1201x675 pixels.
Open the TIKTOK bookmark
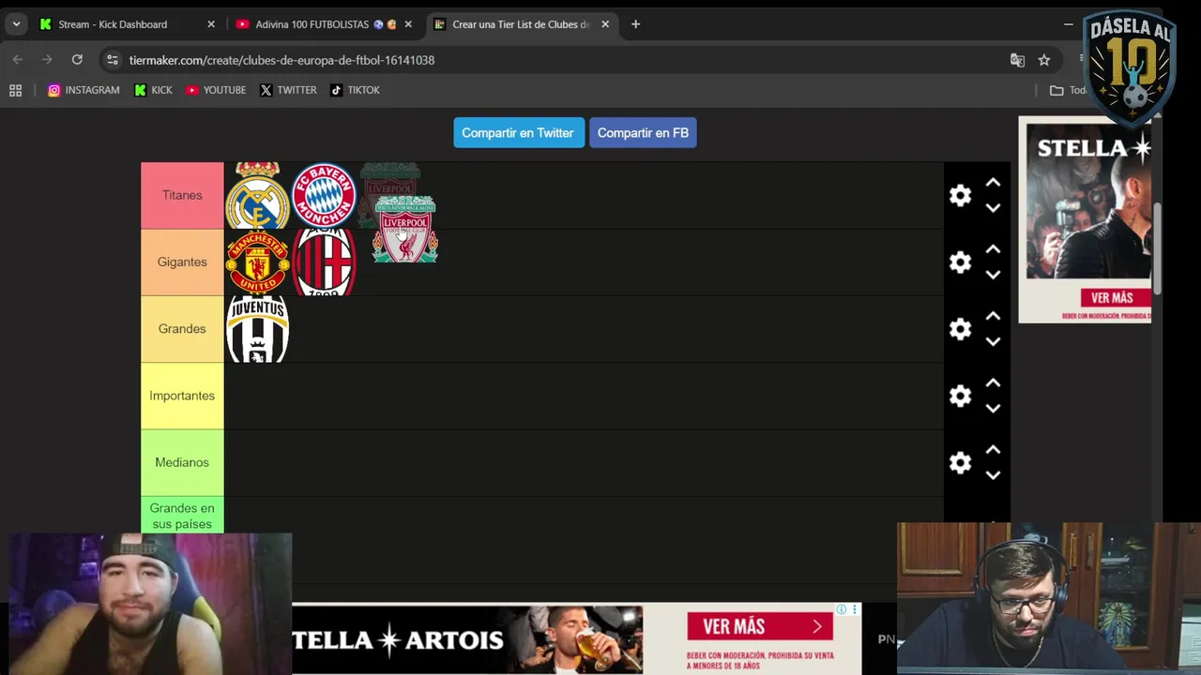[355, 90]
